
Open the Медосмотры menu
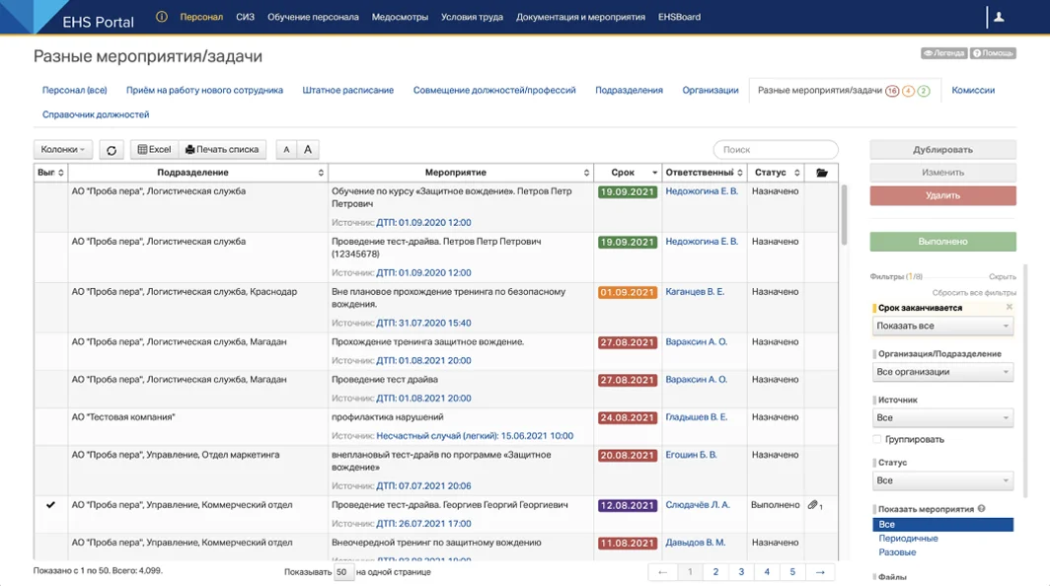(x=400, y=17)
